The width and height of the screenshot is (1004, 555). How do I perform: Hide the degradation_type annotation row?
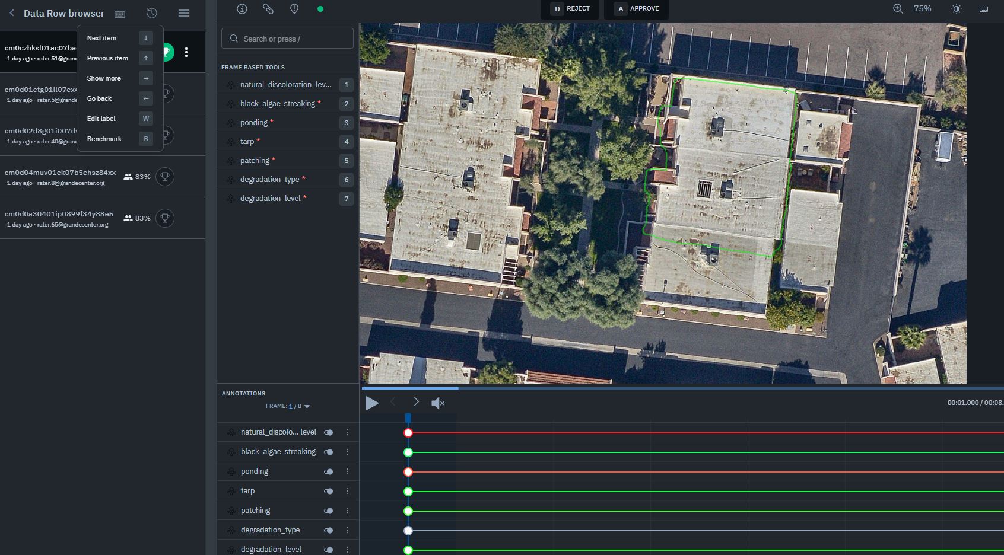[329, 530]
